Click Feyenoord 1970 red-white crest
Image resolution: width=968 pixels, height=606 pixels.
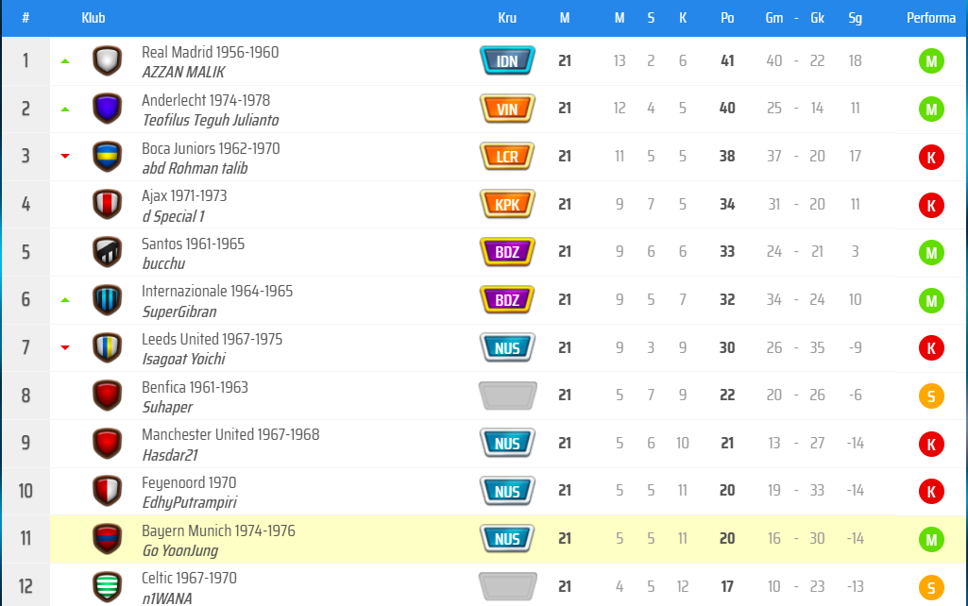107,491
